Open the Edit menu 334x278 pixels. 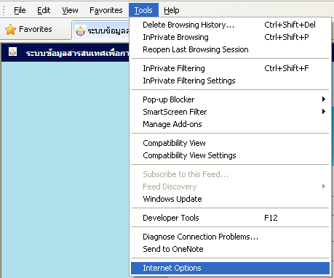(x=44, y=10)
